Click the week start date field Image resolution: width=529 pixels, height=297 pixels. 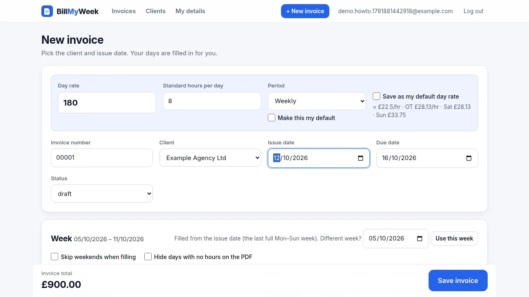click(396, 238)
